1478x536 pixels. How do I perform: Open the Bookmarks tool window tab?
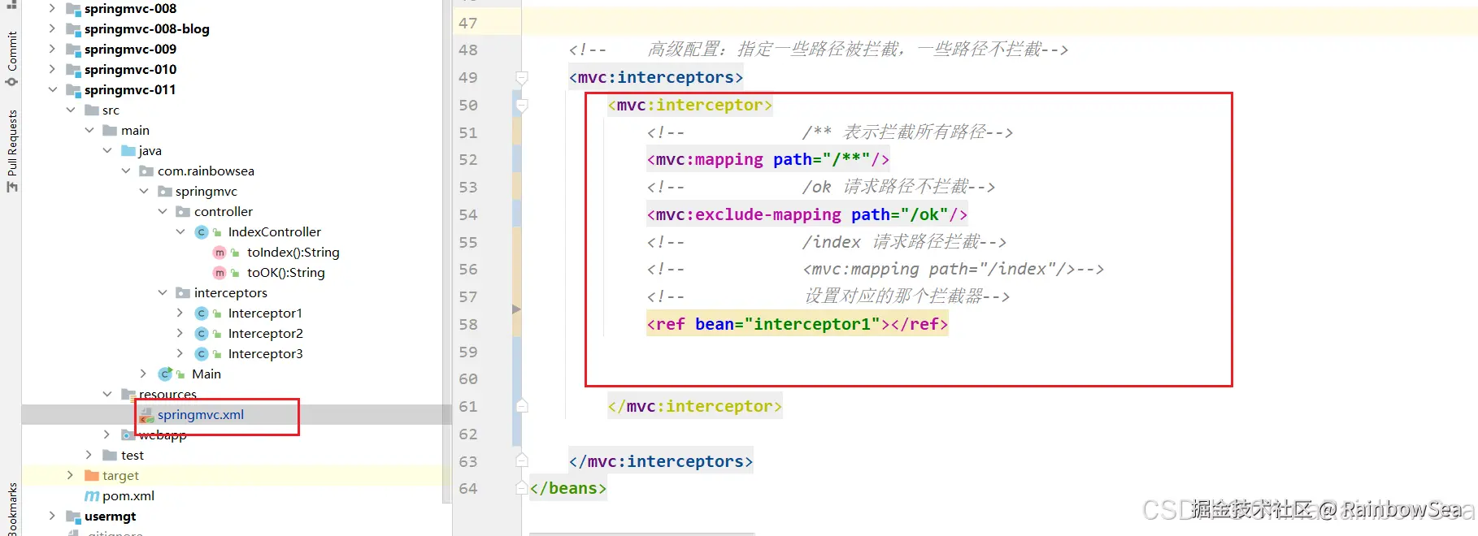(x=11, y=510)
